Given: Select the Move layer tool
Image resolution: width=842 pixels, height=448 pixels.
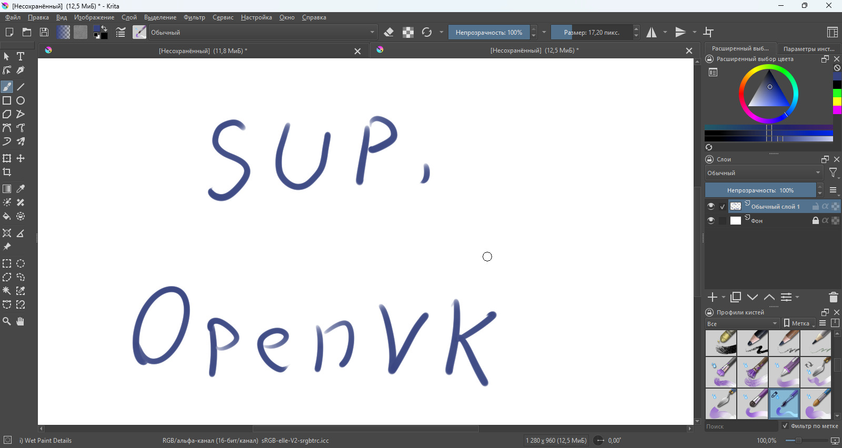Looking at the screenshot, I should click(21, 158).
